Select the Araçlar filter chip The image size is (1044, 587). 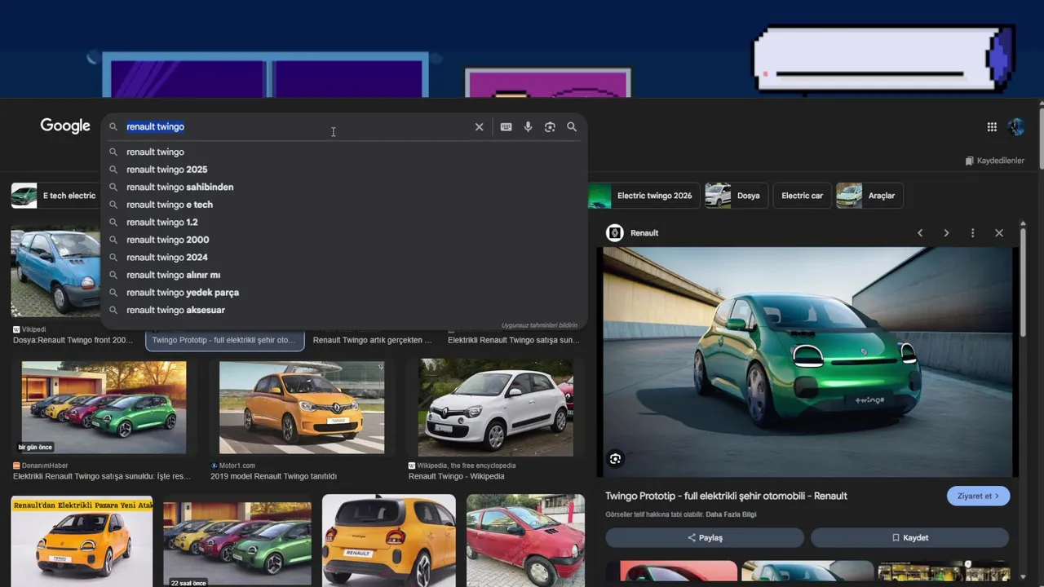click(869, 196)
